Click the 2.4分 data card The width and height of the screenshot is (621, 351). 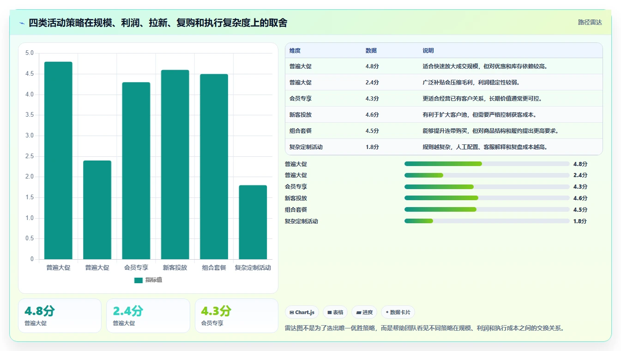(x=148, y=315)
